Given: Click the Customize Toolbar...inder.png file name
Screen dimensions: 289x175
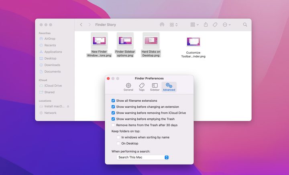Looking at the screenshot, I should [x=193, y=54].
